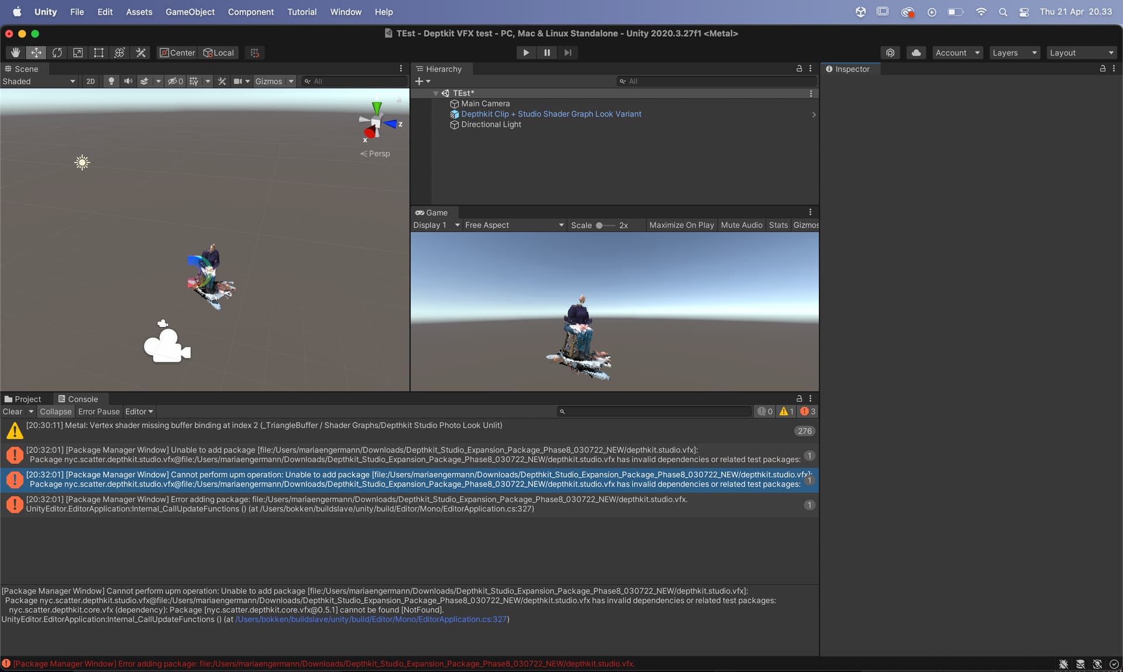The height and width of the screenshot is (672, 1123).
Task: Select the Scale tool
Action: pos(78,53)
